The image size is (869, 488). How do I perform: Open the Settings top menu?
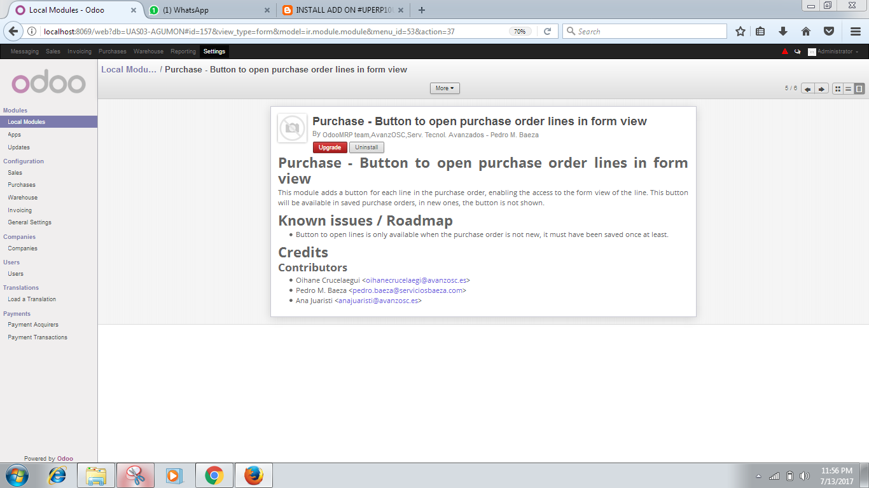[214, 51]
